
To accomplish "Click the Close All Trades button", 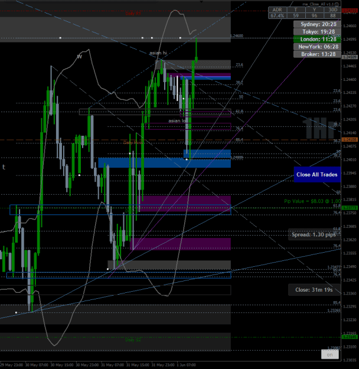I will tap(317, 174).
